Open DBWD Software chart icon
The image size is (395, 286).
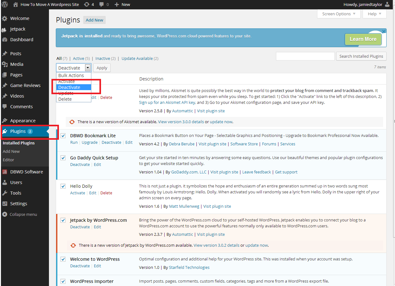tap(5, 172)
